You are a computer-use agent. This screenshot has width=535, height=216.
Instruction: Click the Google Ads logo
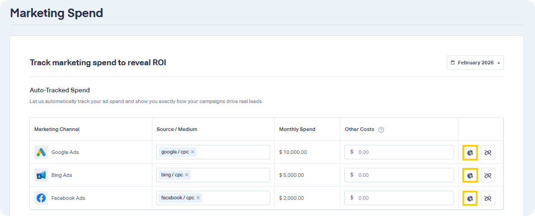(41, 152)
